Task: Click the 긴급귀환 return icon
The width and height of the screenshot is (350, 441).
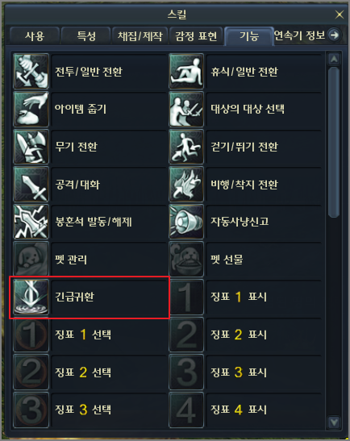Action: point(31,297)
